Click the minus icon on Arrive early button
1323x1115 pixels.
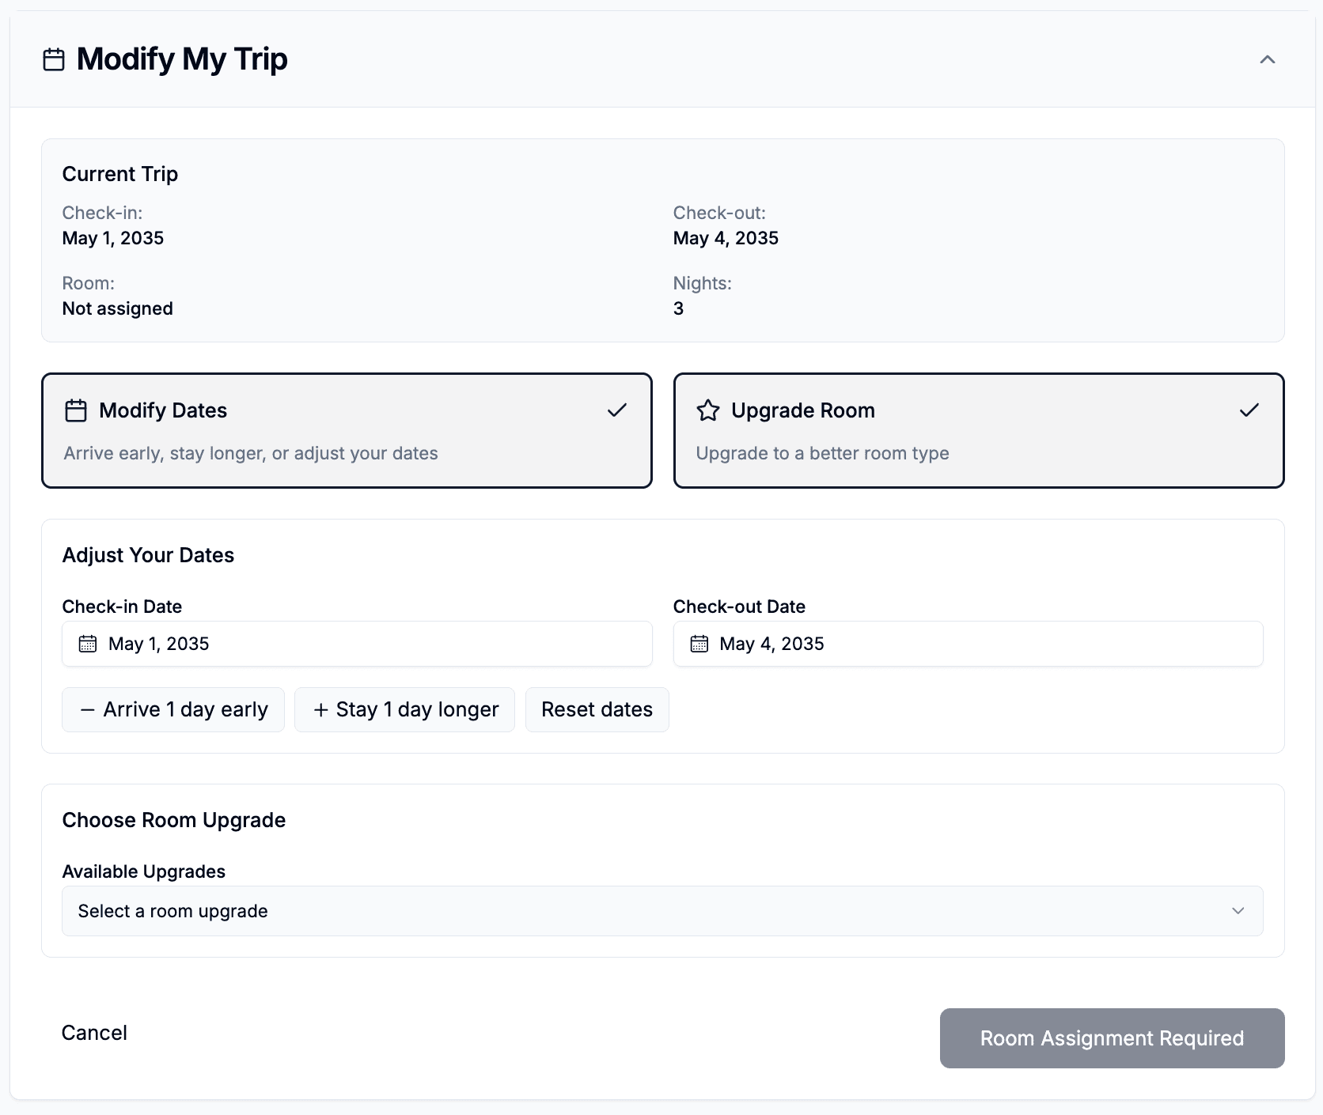87,710
